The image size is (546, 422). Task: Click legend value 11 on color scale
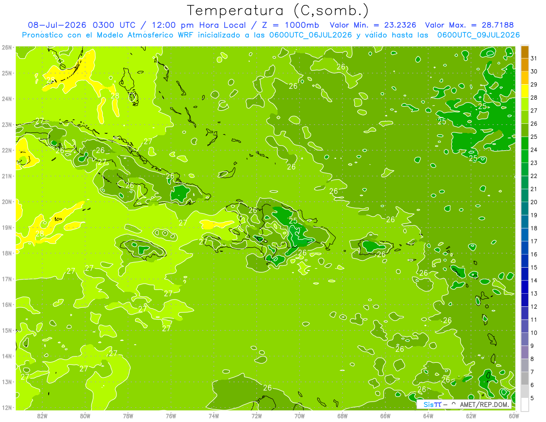[534, 320]
